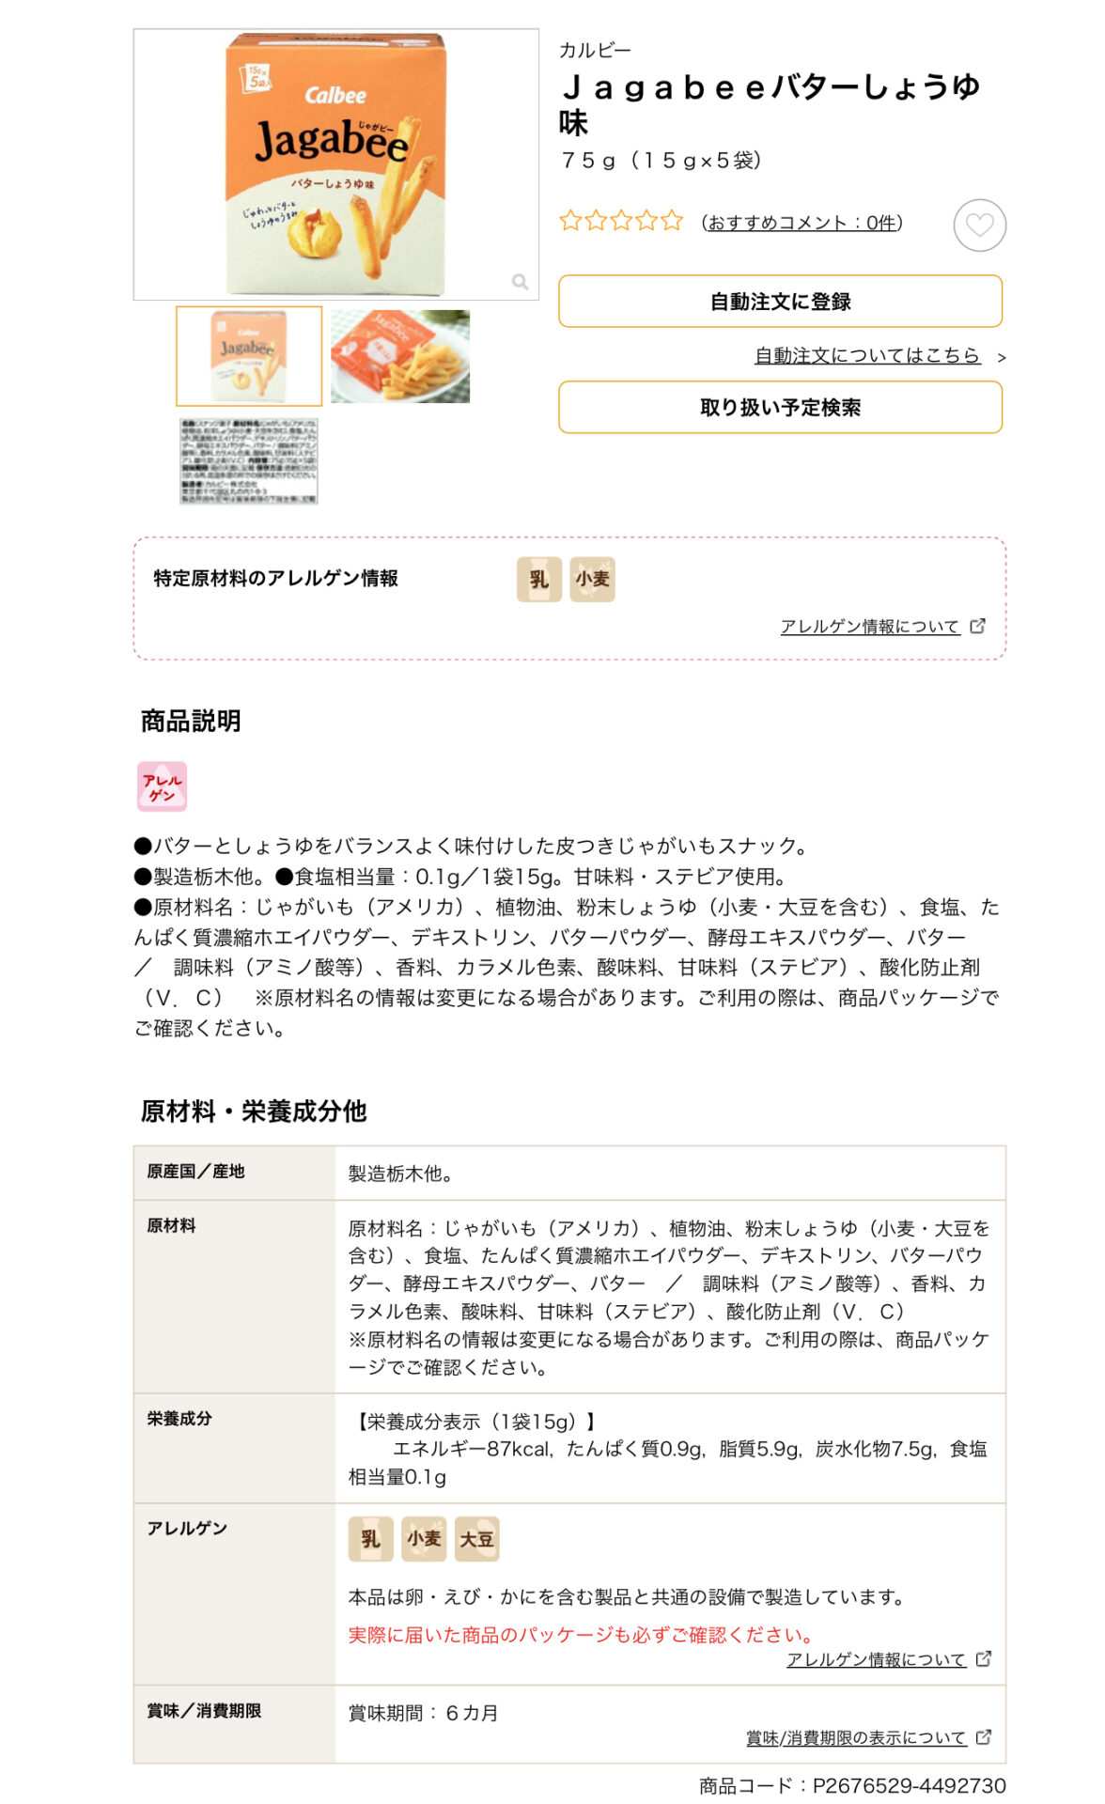Open the おすすめコメント：0件 link
The width and height of the screenshot is (1105, 1804).
802,223
